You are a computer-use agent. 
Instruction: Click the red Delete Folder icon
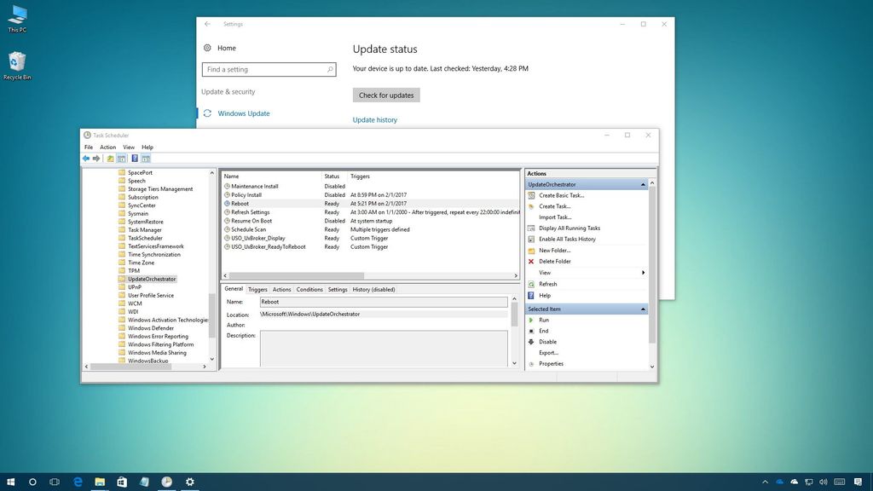pos(531,261)
